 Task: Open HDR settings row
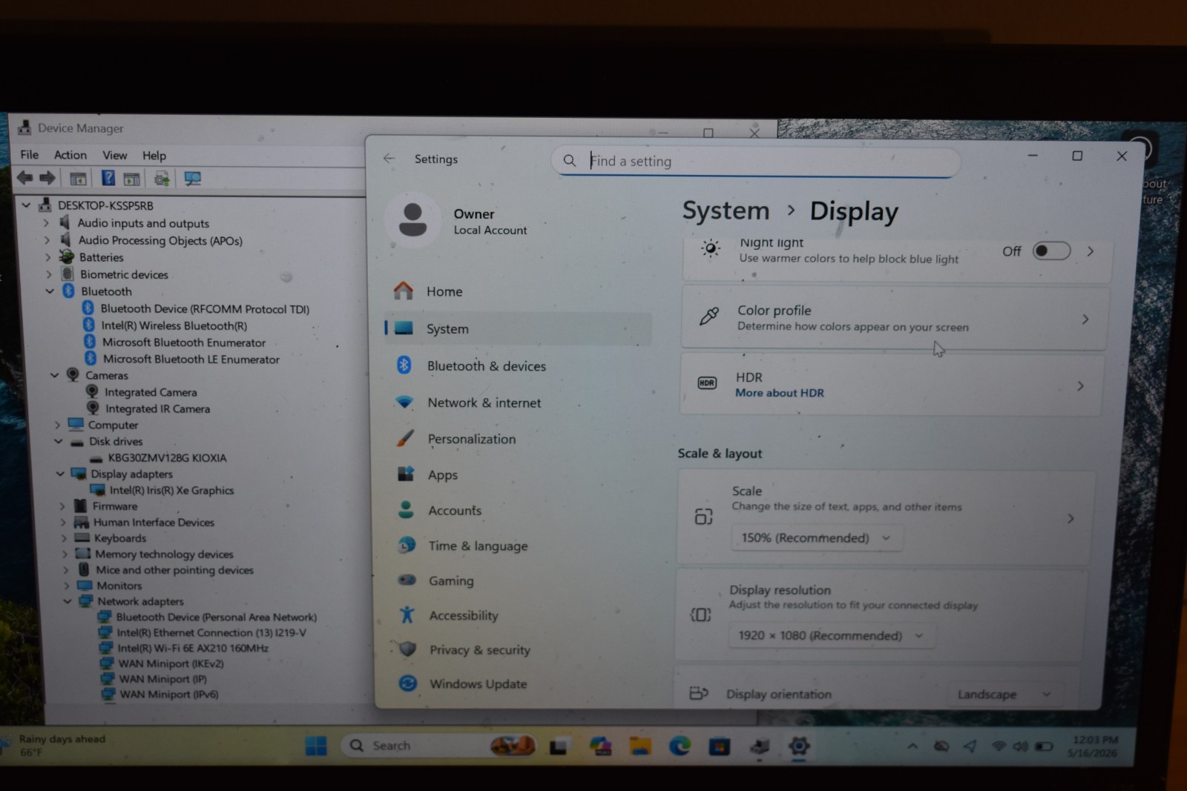coord(892,385)
